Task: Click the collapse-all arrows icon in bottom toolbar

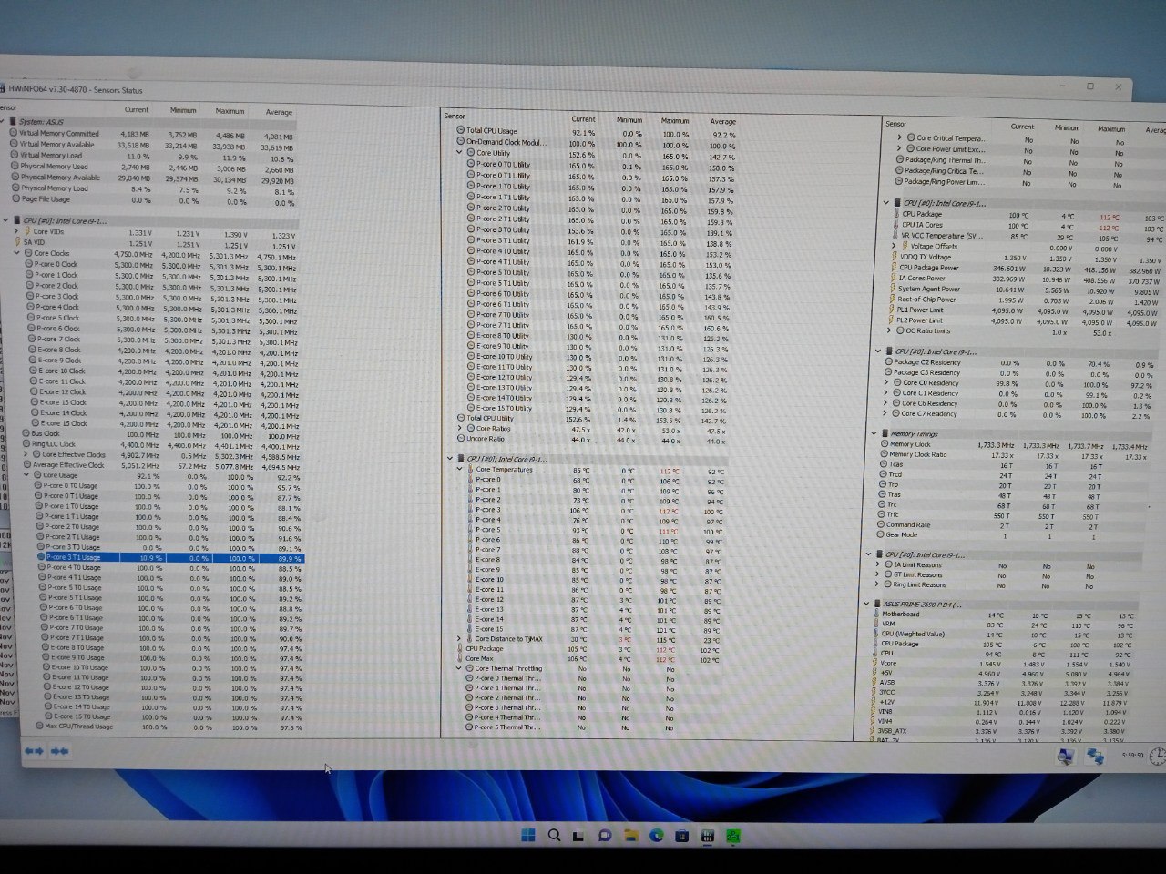Action: tap(60, 751)
